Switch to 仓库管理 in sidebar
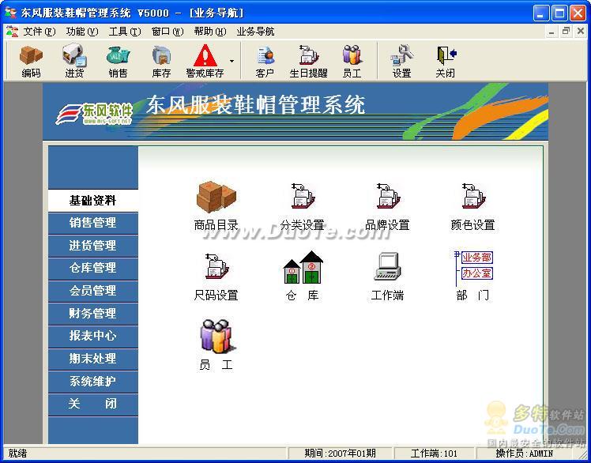The height and width of the screenshot is (463, 591). tap(93, 268)
